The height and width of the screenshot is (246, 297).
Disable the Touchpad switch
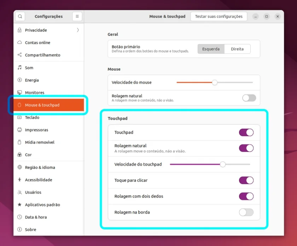tap(246, 133)
